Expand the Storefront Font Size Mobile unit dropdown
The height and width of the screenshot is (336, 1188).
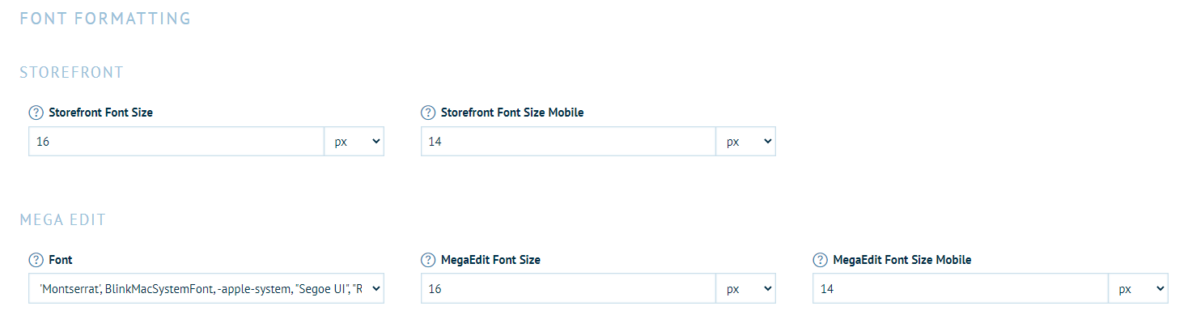[x=746, y=142]
